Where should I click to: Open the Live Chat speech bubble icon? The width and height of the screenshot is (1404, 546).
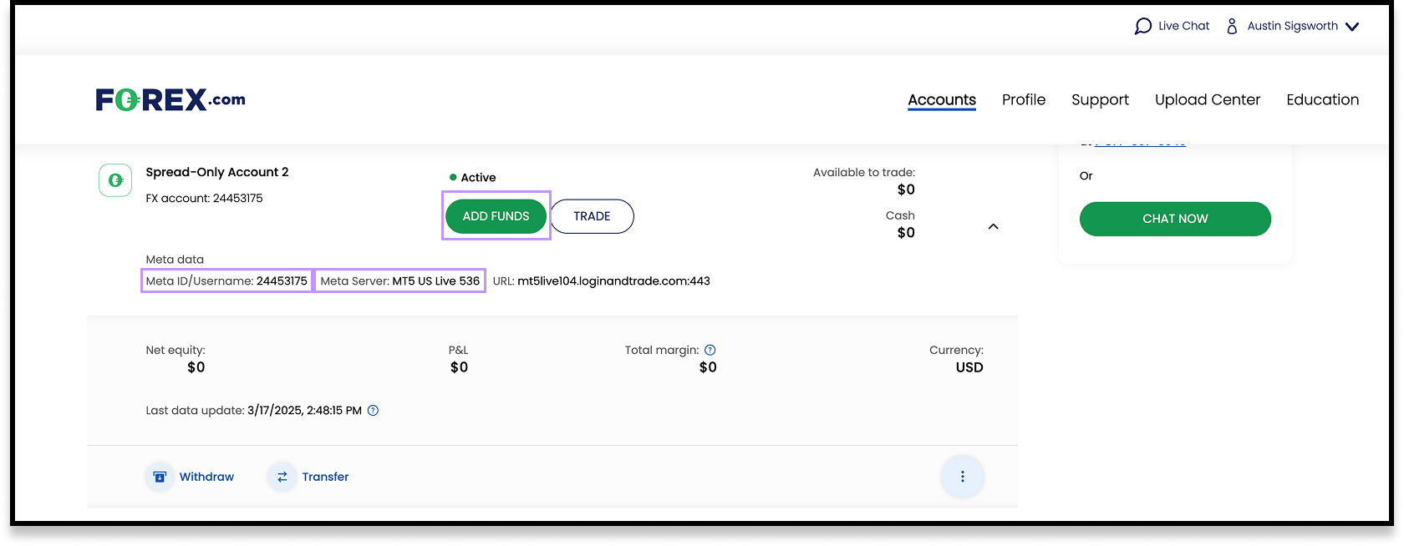[x=1142, y=27]
